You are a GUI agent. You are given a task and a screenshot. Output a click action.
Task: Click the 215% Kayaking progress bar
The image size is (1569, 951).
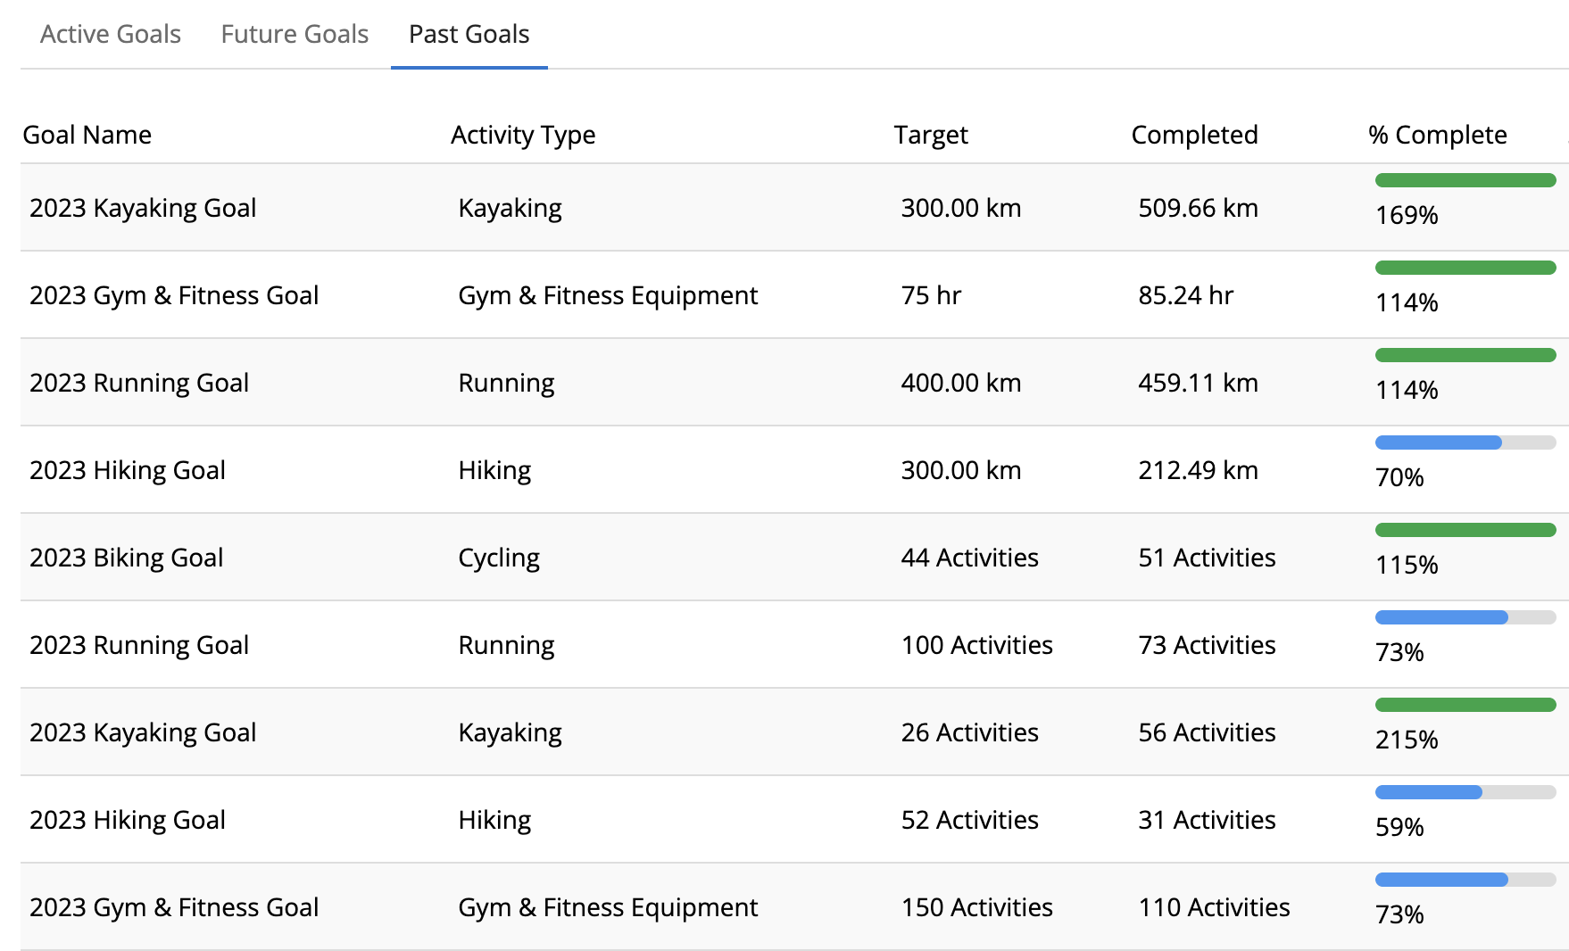[1465, 706]
